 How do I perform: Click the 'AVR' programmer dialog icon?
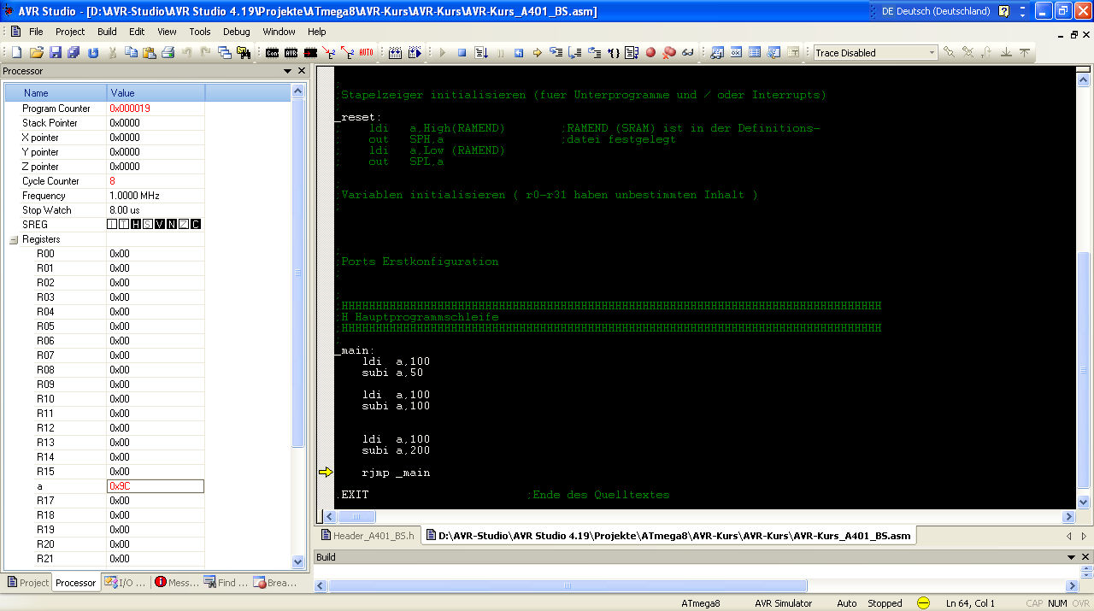click(291, 53)
